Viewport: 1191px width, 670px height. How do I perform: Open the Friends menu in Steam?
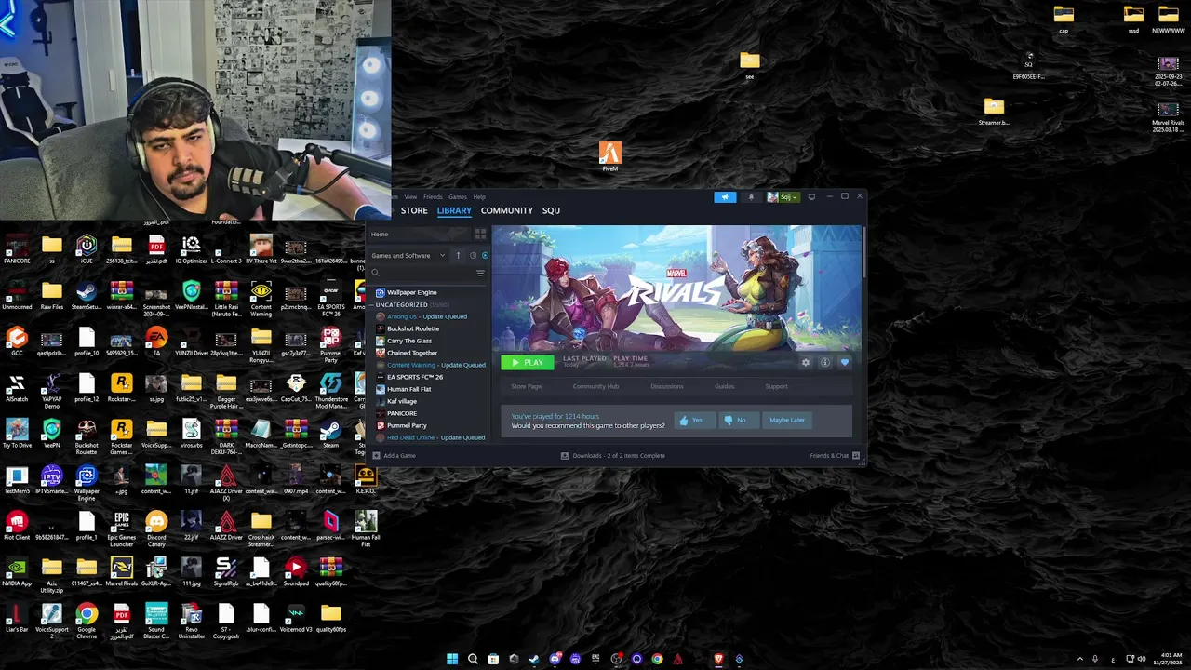coord(433,196)
